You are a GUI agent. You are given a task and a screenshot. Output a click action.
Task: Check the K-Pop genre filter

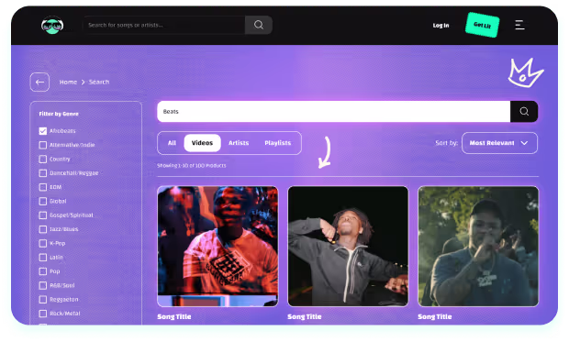43,243
